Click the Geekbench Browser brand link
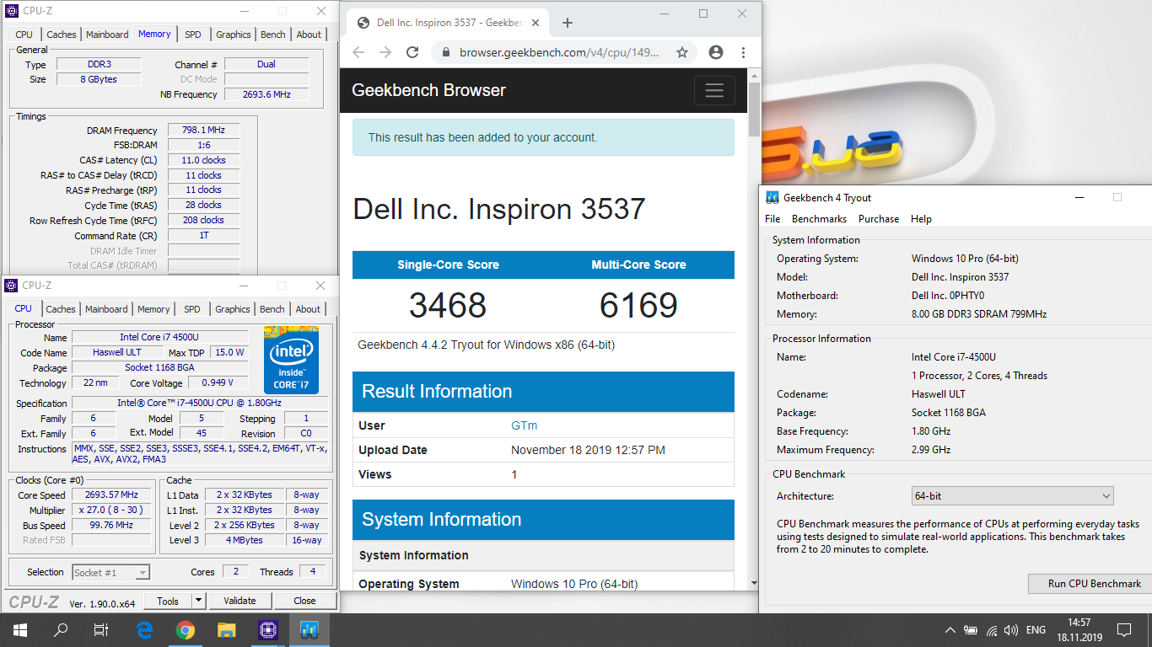 coord(428,90)
